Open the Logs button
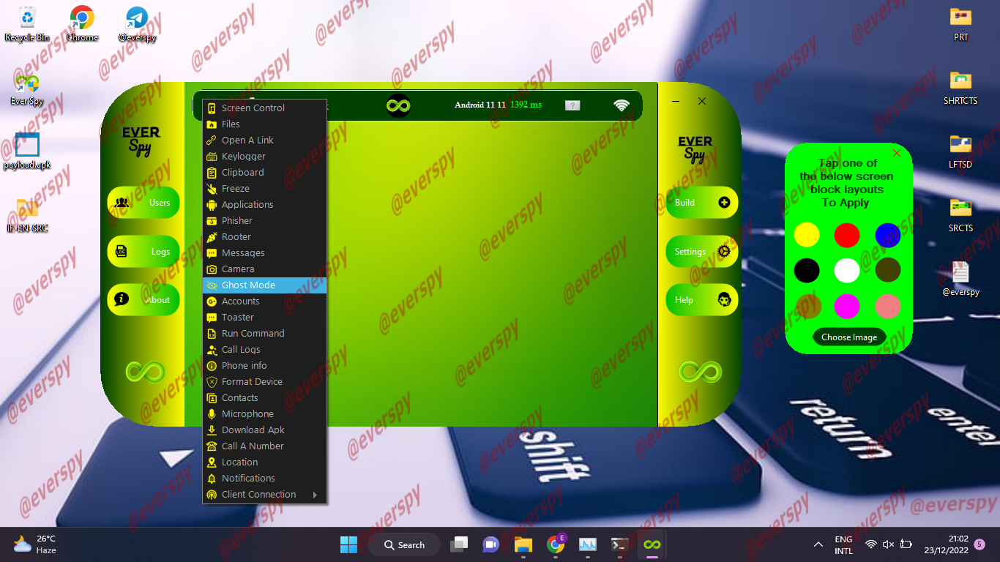 (143, 251)
